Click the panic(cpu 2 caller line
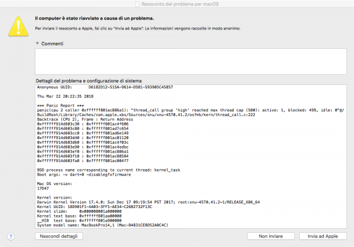The width and height of the screenshot is (354, 247). (191, 110)
